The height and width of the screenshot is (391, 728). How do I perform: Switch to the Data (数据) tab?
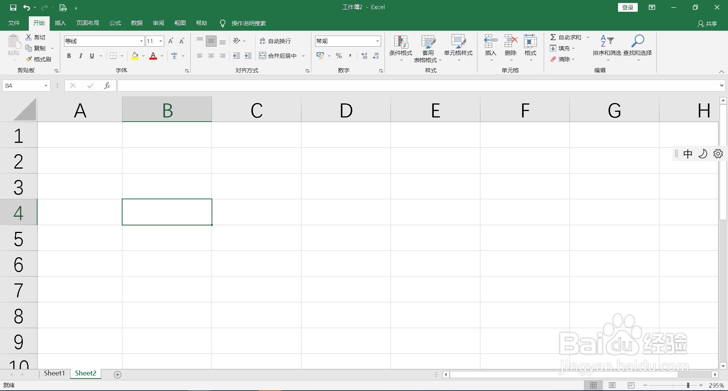click(137, 23)
